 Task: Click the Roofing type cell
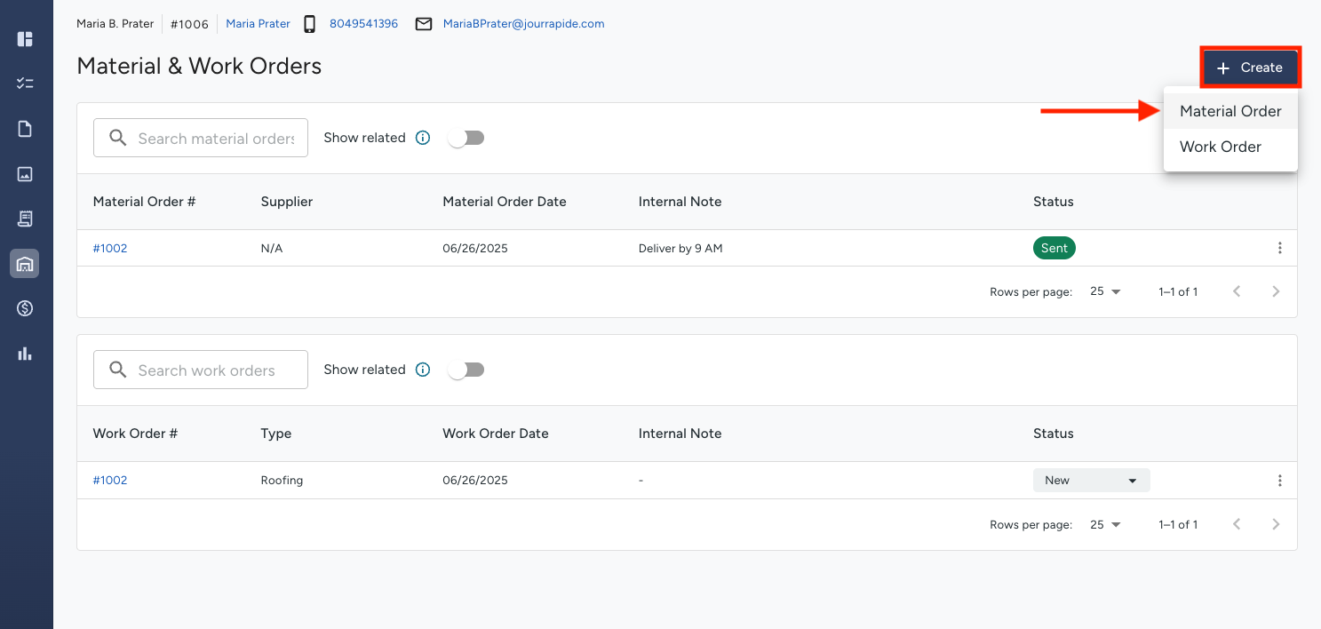(x=282, y=481)
